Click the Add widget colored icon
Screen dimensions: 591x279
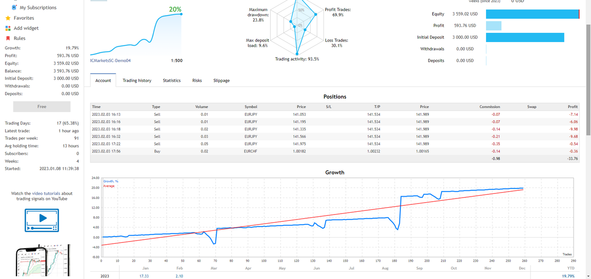pos(8,28)
